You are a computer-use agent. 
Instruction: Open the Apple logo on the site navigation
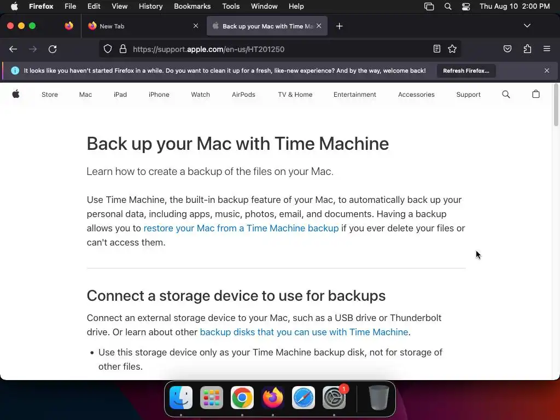[16, 94]
